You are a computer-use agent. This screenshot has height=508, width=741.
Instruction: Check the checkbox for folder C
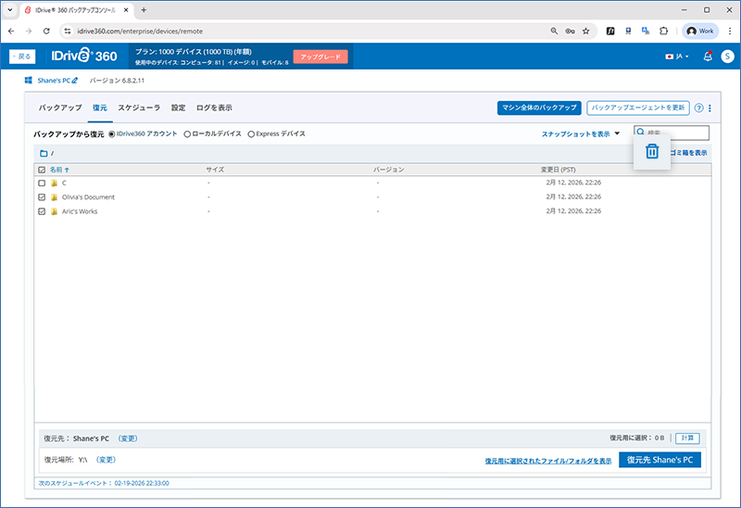coord(42,184)
